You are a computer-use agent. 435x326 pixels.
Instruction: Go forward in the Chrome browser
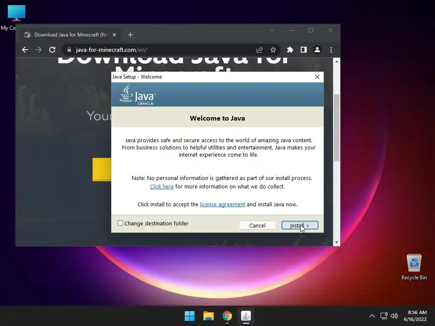tap(39, 50)
